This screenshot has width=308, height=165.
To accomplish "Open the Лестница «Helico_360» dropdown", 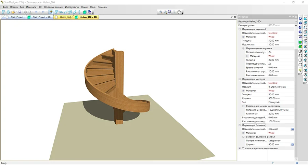I will pos(268,22).
